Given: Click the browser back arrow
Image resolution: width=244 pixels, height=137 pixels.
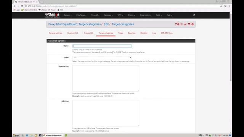Looking at the screenshot, I should tap(14, 6).
